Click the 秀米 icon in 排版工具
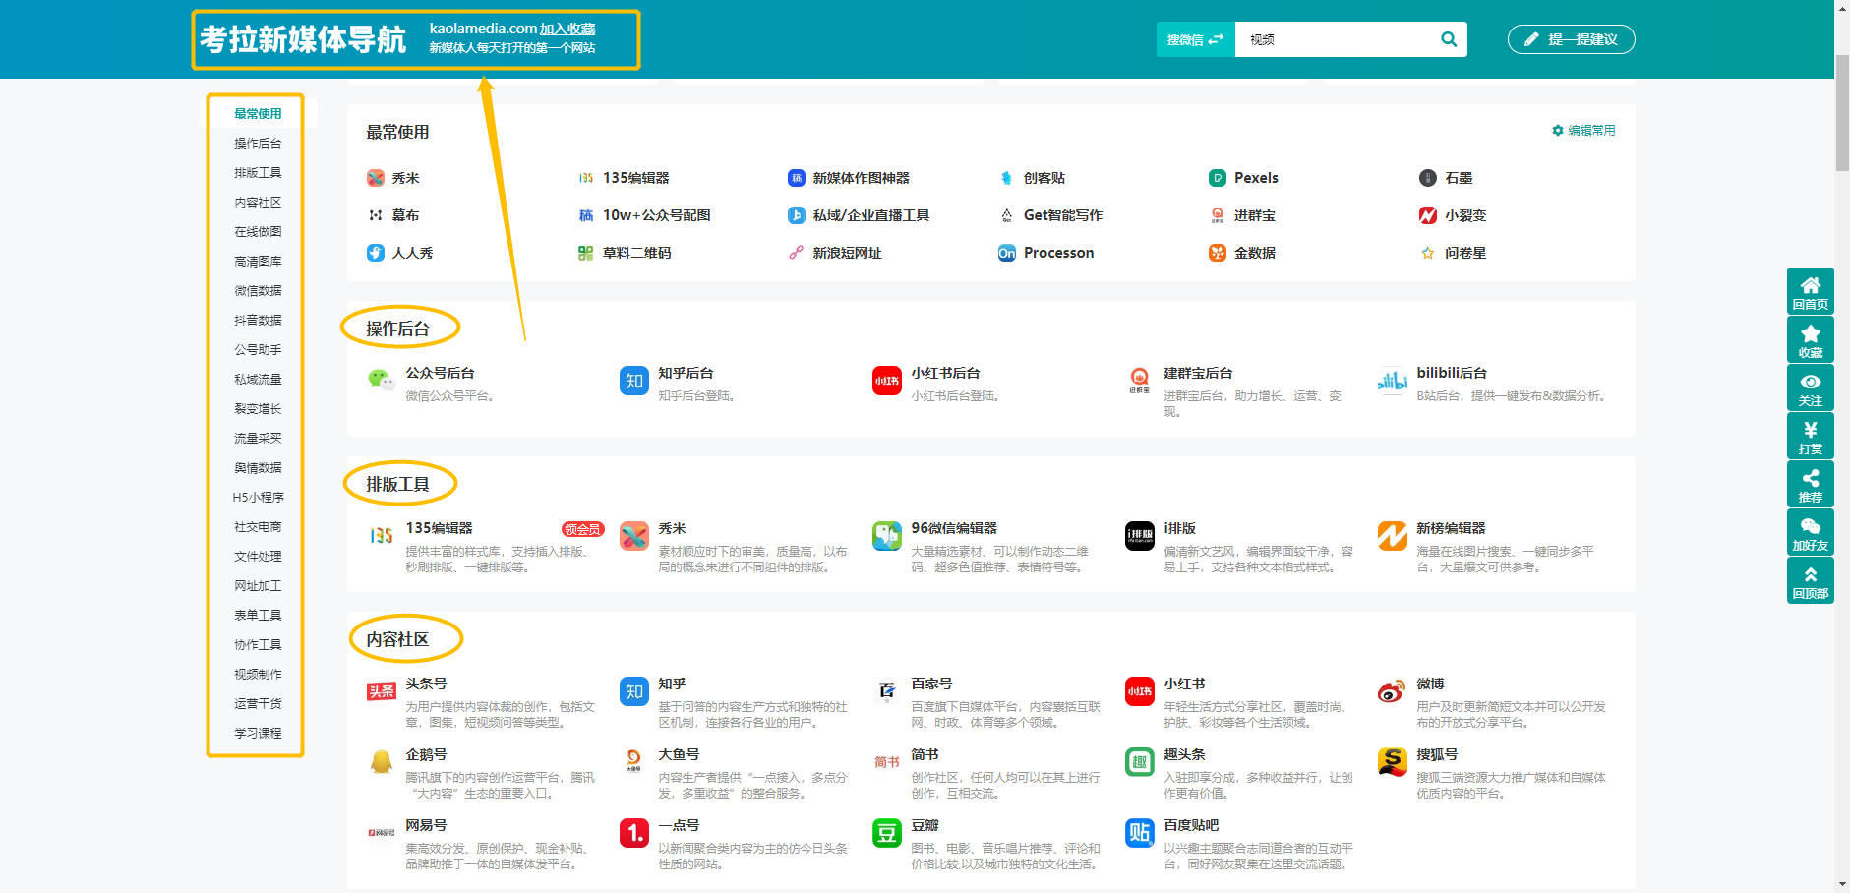 pyautogui.click(x=634, y=536)
